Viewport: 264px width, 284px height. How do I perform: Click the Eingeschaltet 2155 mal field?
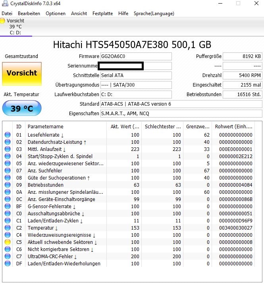[x=243, y=85]
